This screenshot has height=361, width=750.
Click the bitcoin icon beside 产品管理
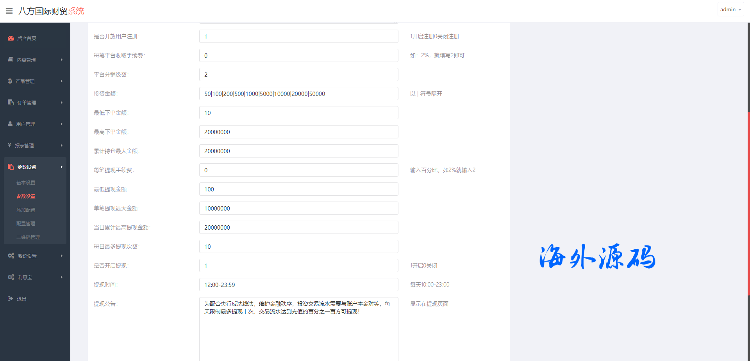(10, 81)
